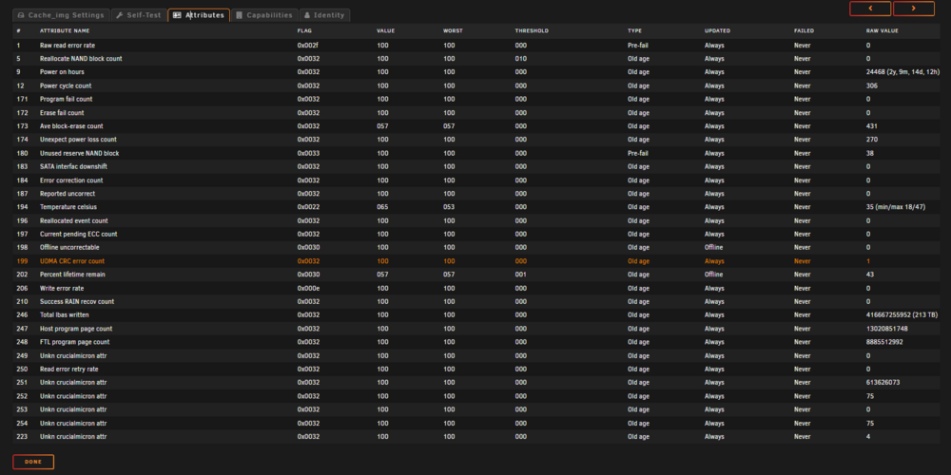
Task: Click the ATTRIBUTE NAME column header
Action: 65,31
